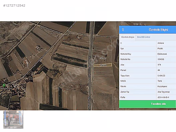
Task: Click the Kuzu point marker on map
Action: coord(105,61)
